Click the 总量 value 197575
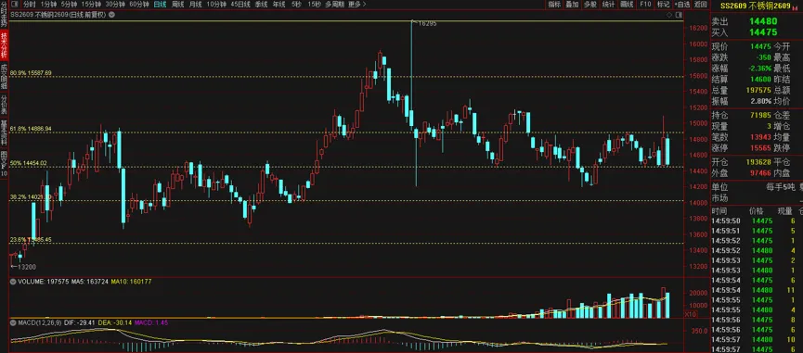 759,90
